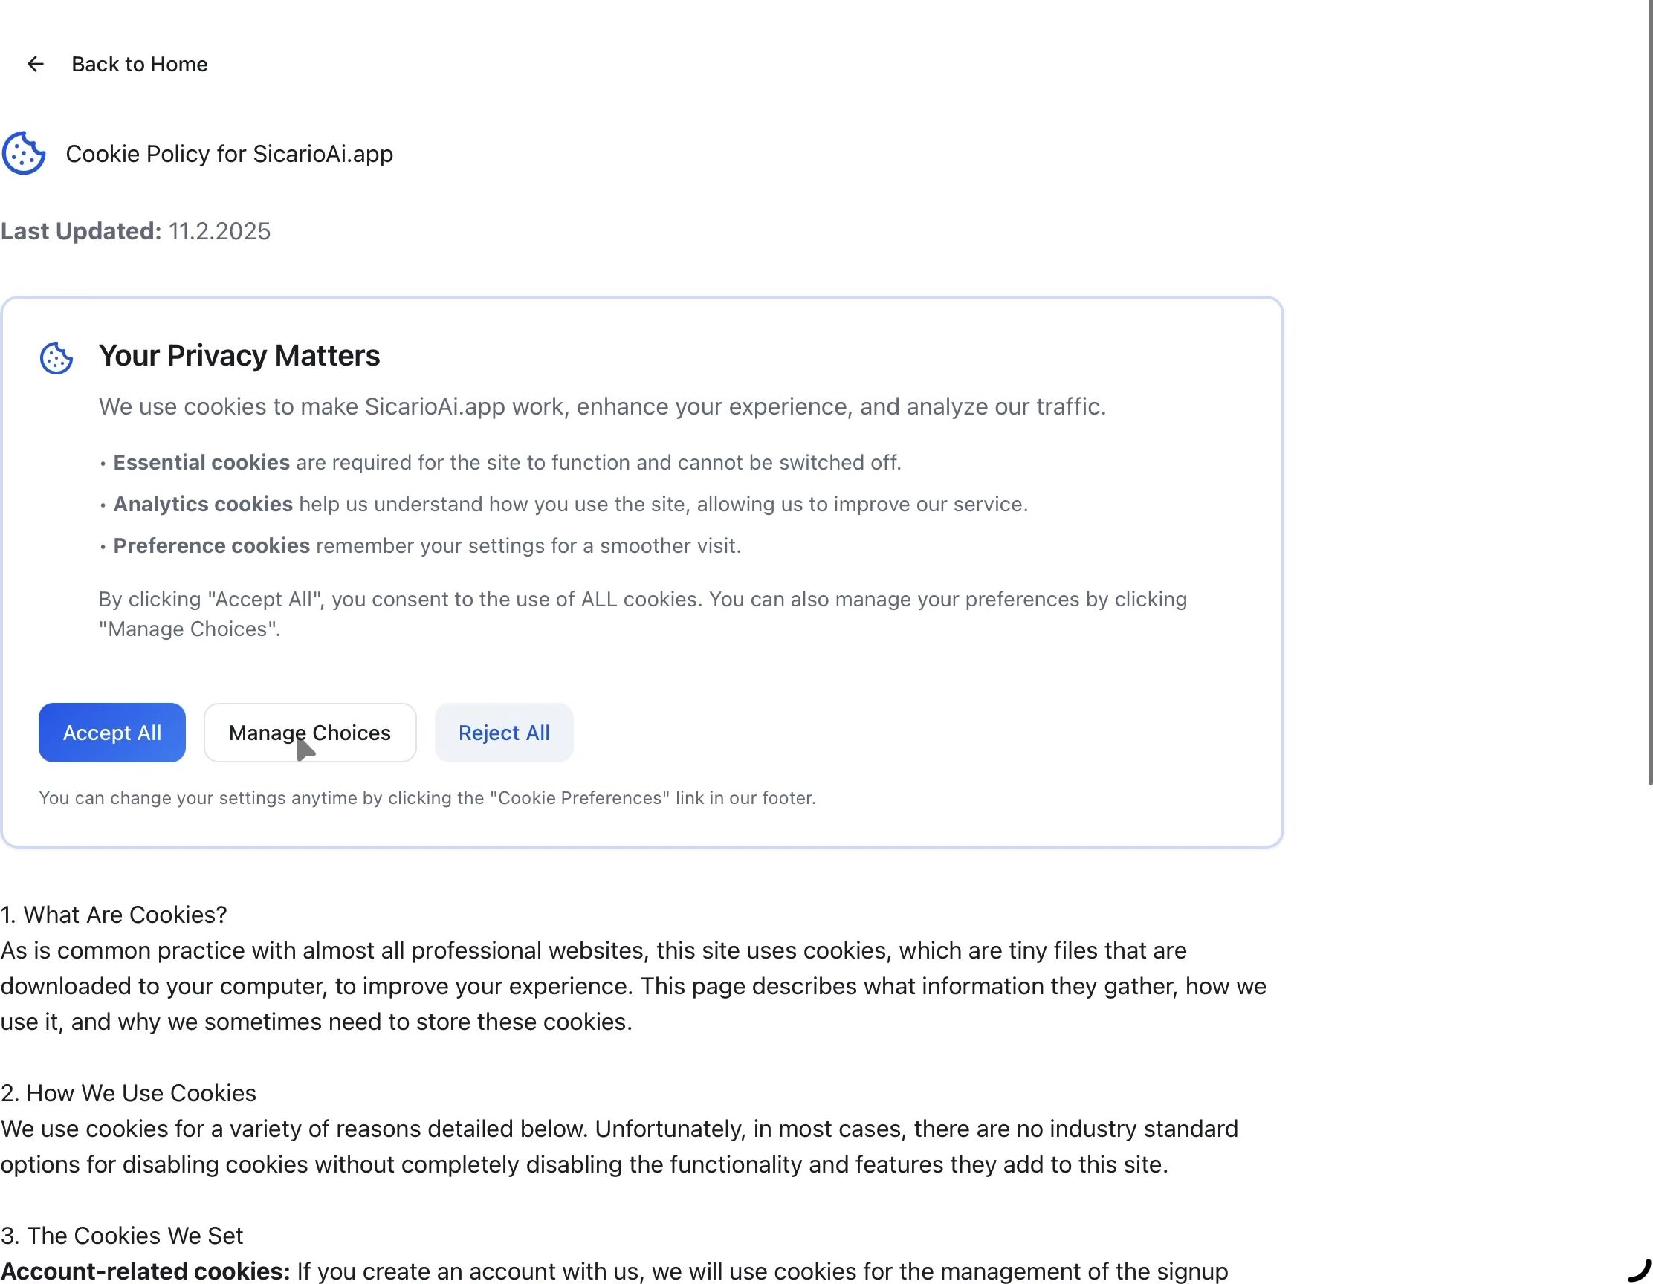The image size is (1653, 1284).
Task: Choose Reject All cookies
Action: tap(503, 733)
